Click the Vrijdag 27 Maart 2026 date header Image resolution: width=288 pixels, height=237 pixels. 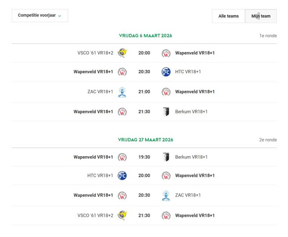[x=145, y=140]
